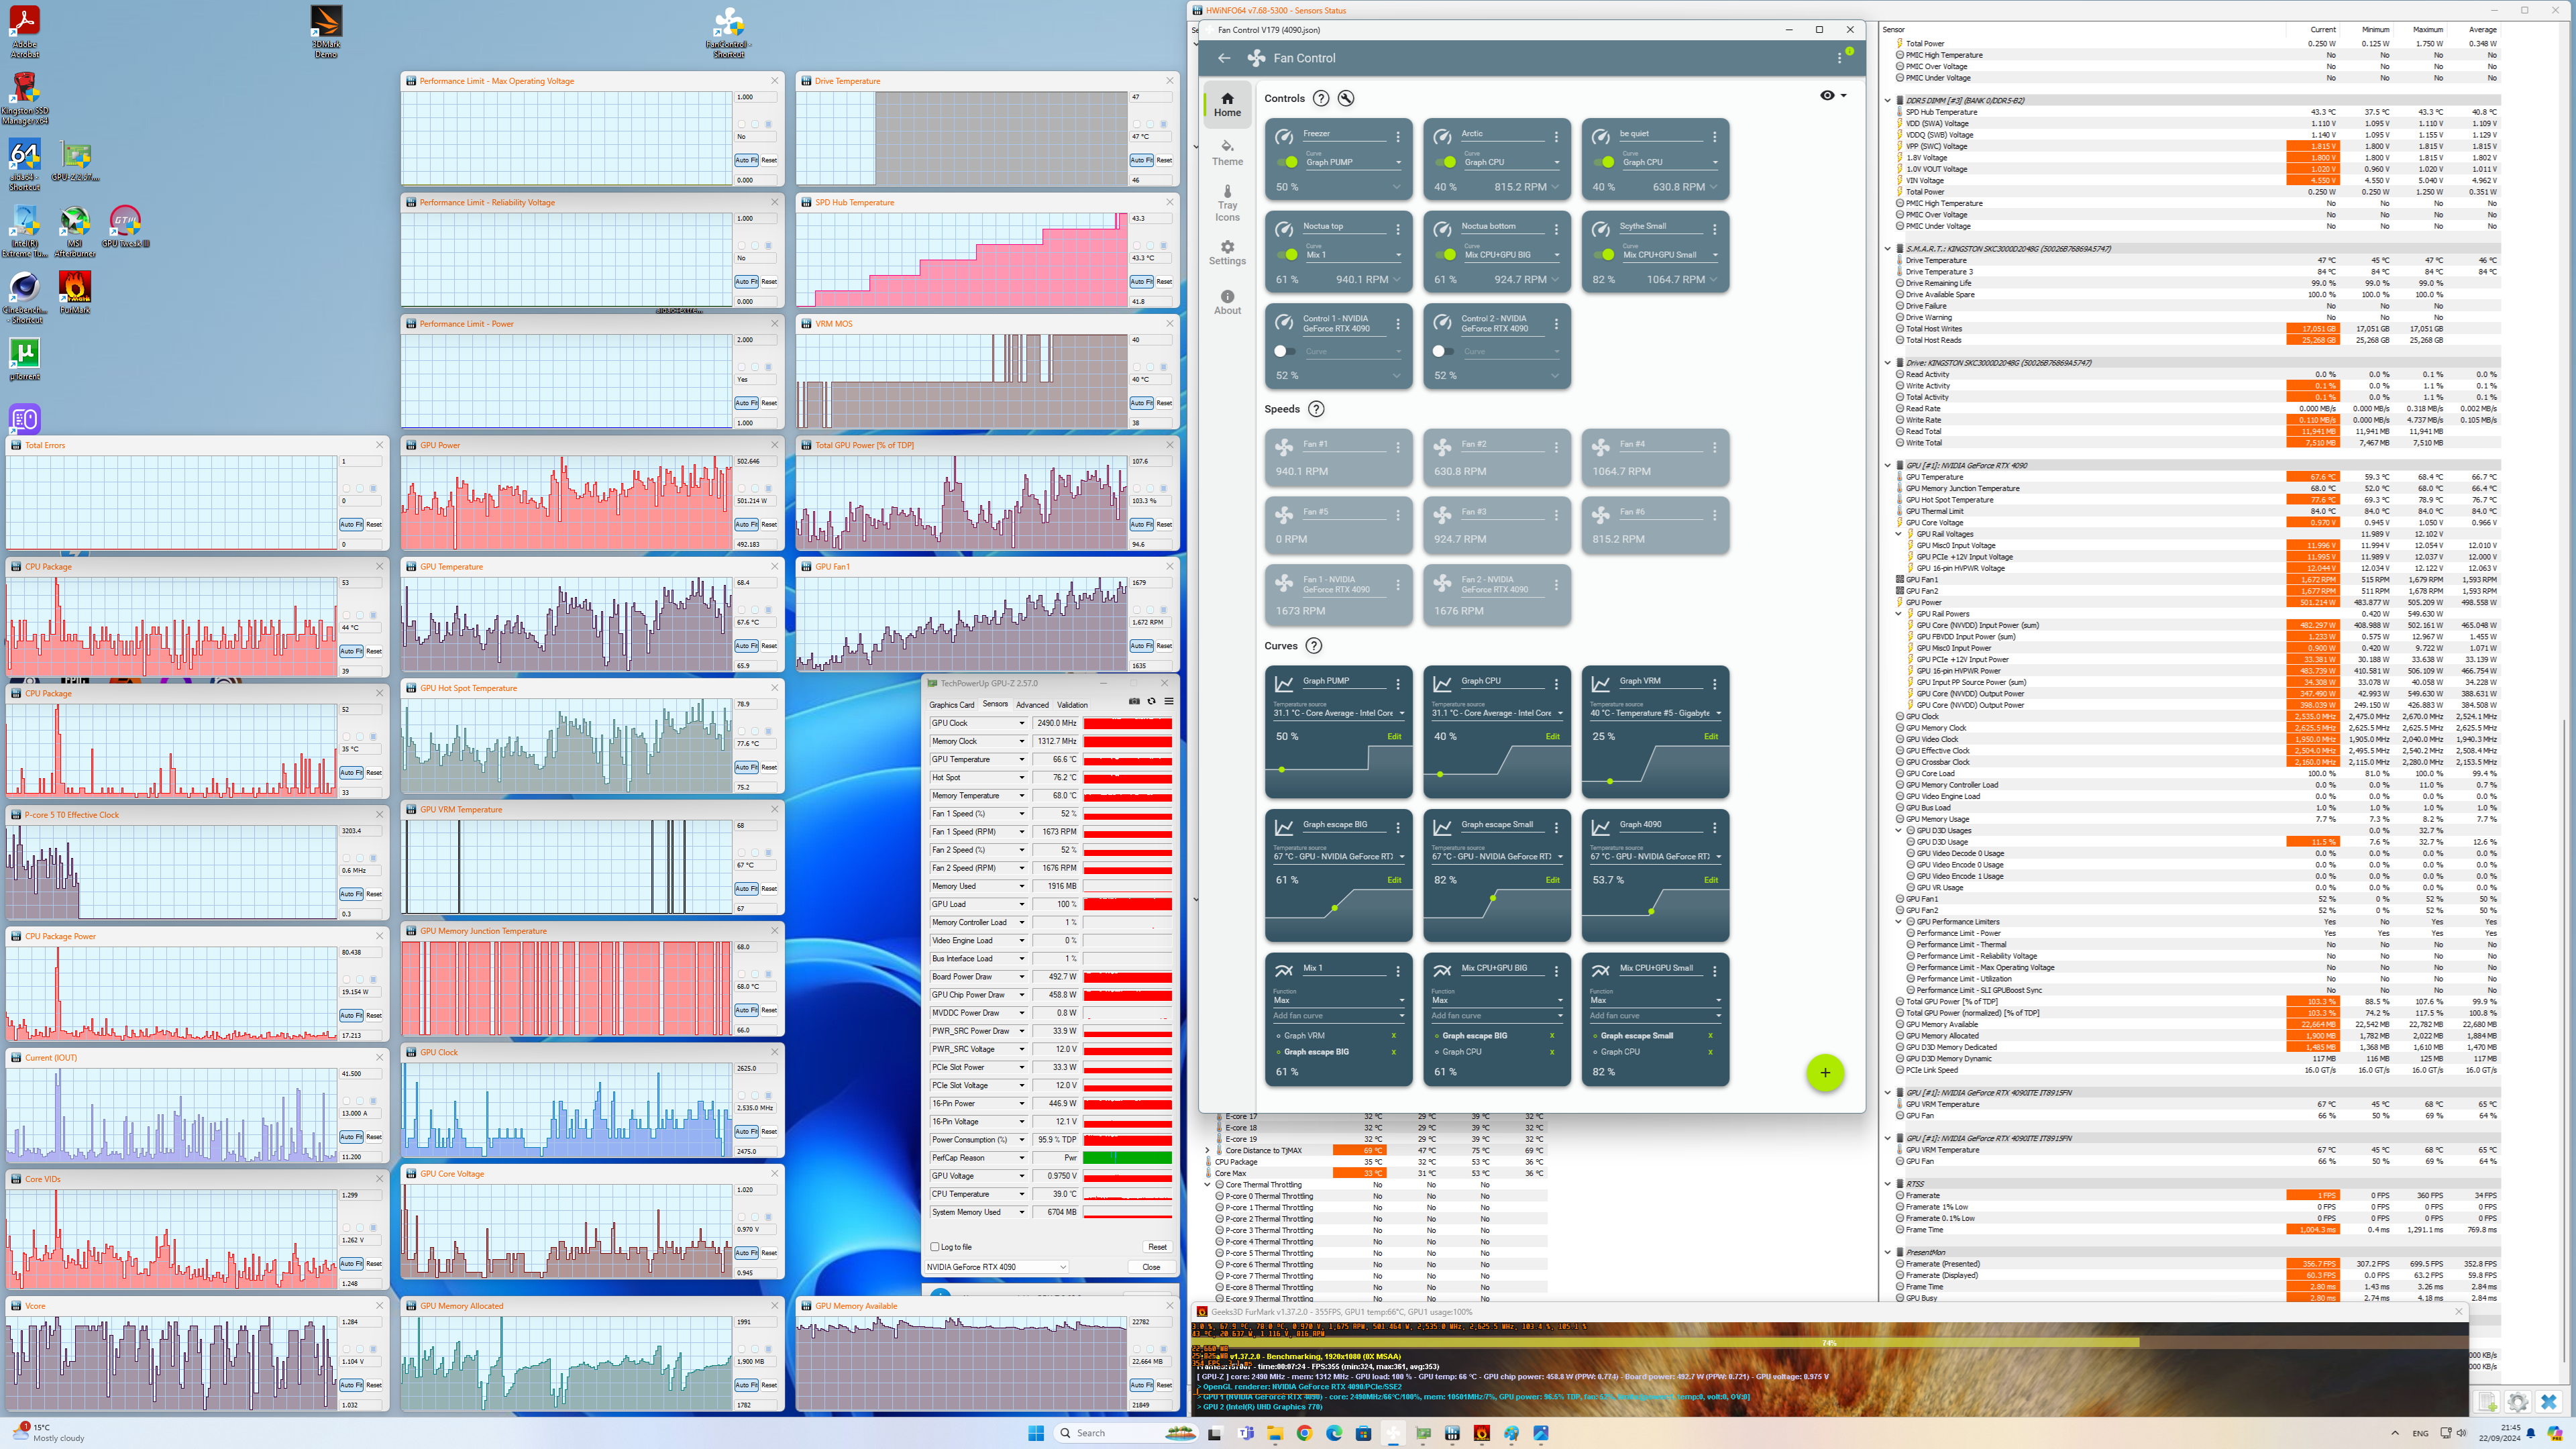Enable Control 1 NVIDIA GeForce RTX 4090 switch

[1285, 351]
